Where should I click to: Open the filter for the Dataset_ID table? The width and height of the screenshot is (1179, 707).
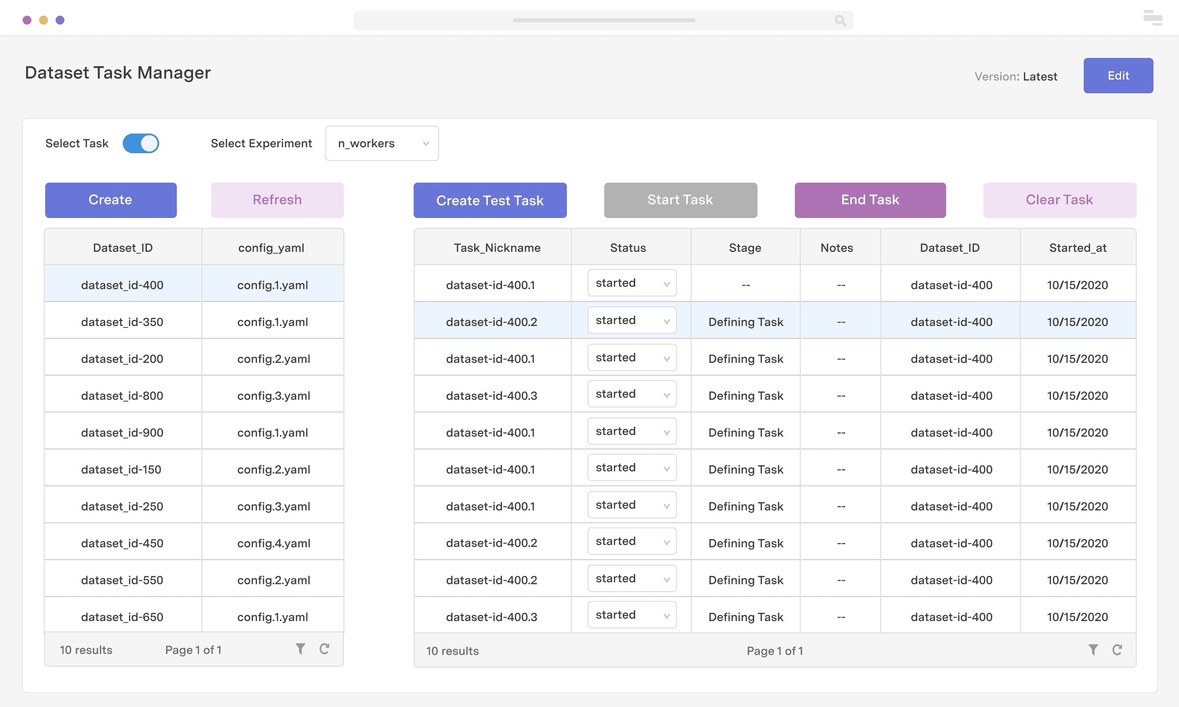301,649
